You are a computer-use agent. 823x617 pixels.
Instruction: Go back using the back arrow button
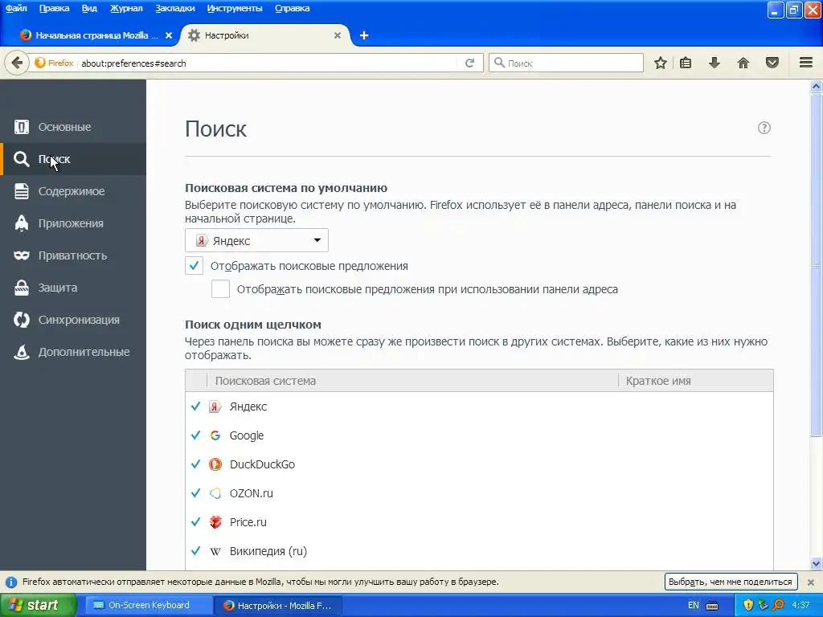(x=17, y=63)
